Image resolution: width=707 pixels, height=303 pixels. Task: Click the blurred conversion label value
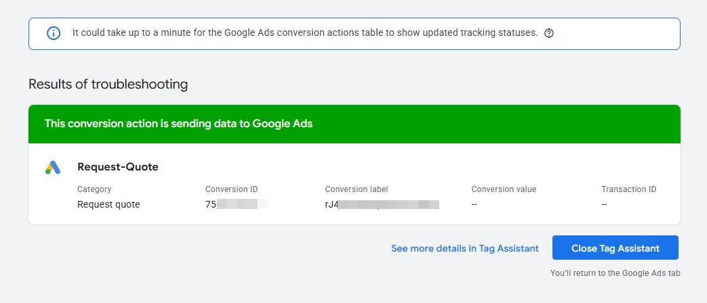pos(382,204)
